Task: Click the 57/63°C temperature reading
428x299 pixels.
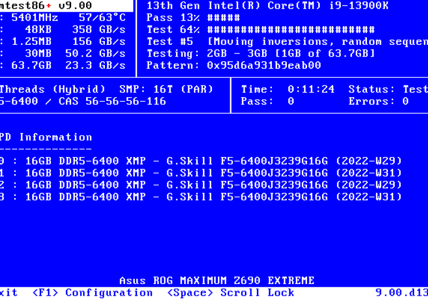Action: click(102, 18)
